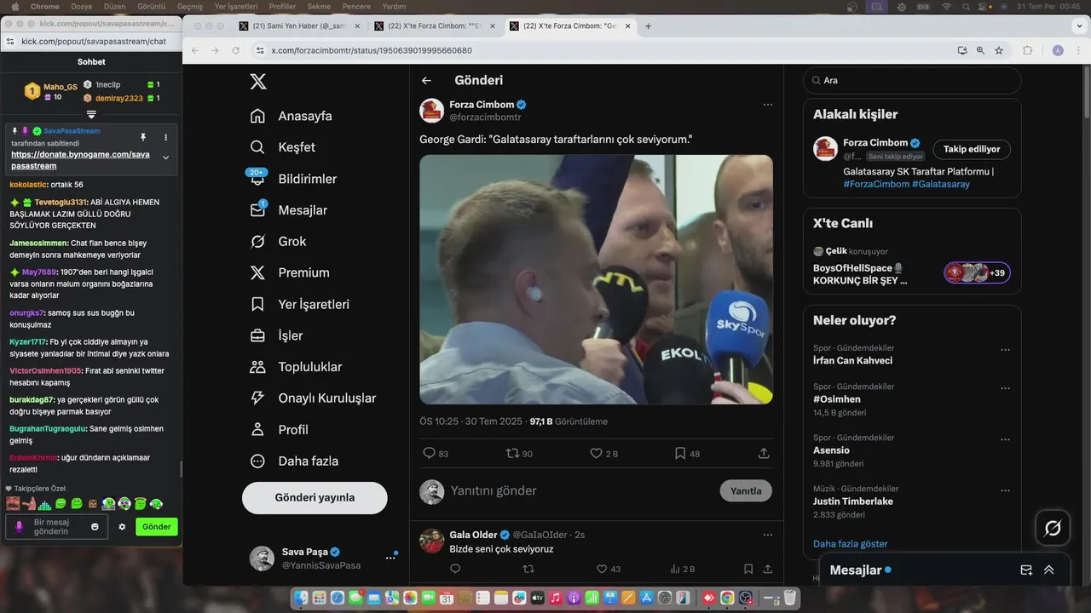Click Gönder in Kick chat
1091x613 pixels.
(157, 527)
